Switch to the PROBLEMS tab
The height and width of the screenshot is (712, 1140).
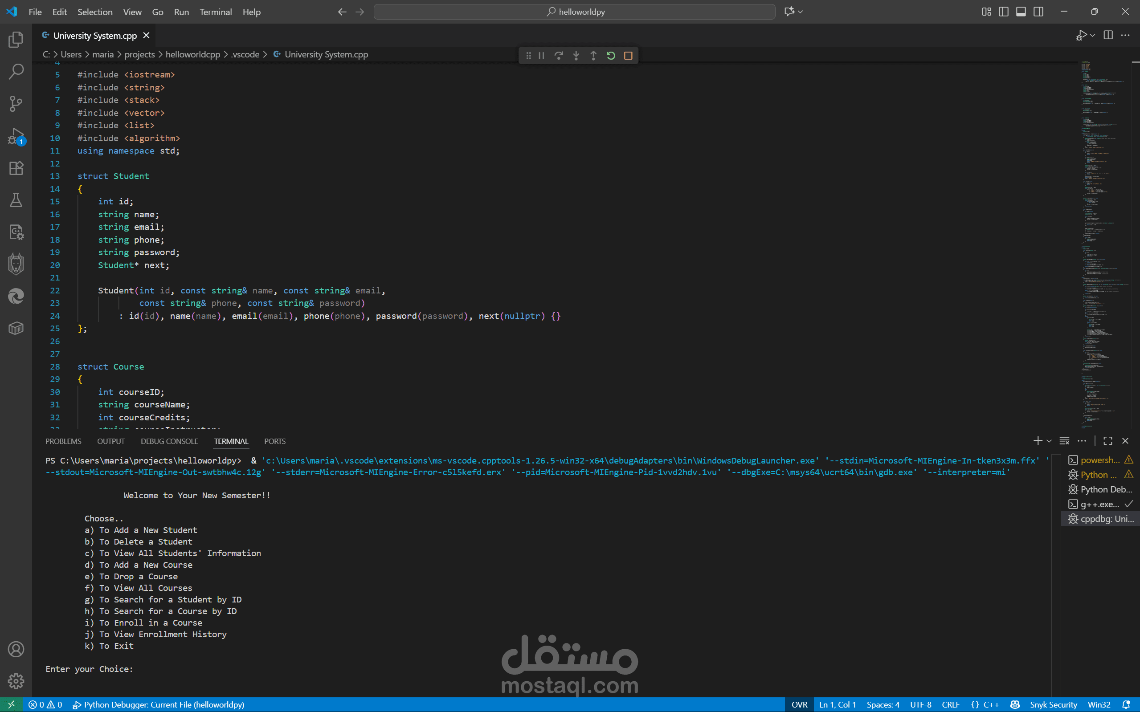(x=63, y=441)
